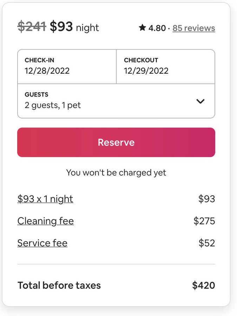Viewport: 237px width, 316px height.
Task: Click the $93 night price heading
Action: (74, 27)
